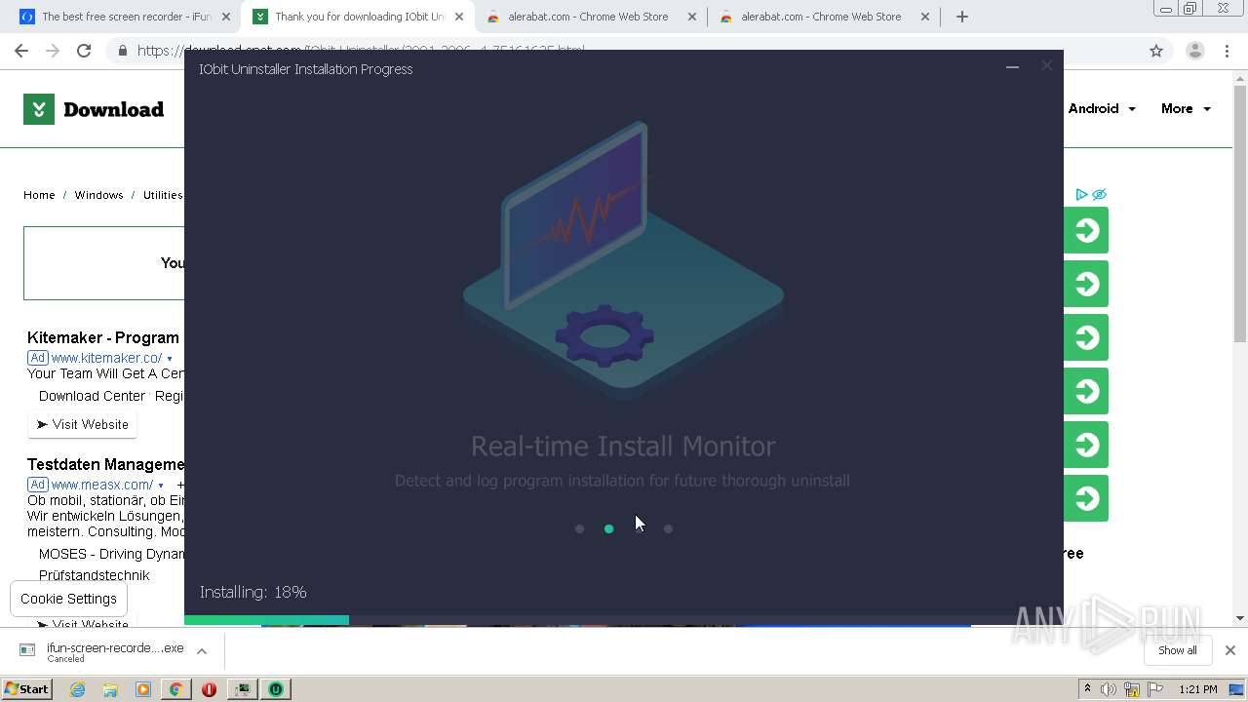Close the 'Thank you for downloading' tab
Screen dimensions: 1248x702
pos(459,17)
